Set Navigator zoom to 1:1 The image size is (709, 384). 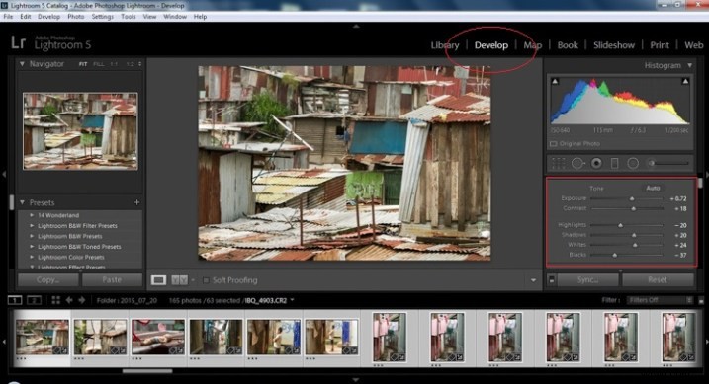point(114,64)
